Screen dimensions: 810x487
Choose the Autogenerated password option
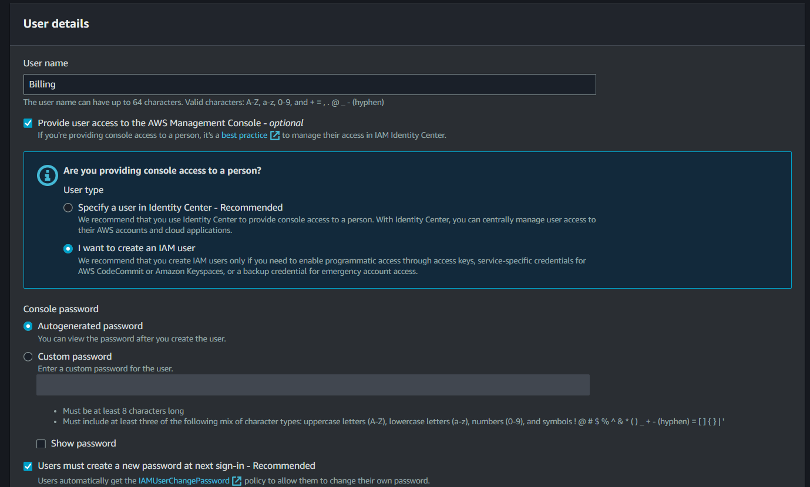tap(28, 326)
